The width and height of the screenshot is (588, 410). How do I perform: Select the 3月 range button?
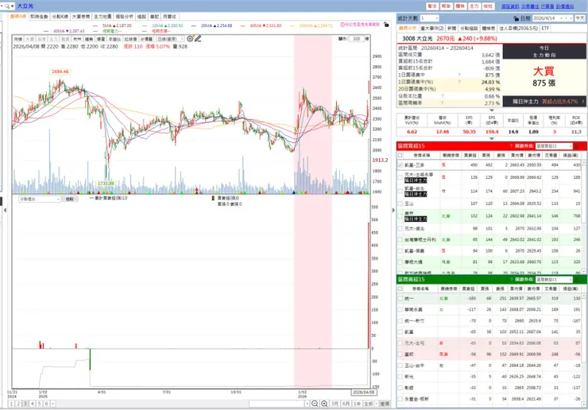tap(335, 404)
